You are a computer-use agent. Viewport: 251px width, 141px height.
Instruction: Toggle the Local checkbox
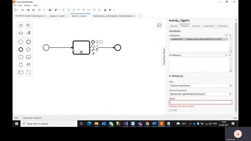170,110
